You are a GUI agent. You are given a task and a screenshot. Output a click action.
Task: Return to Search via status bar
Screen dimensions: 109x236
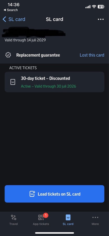point(10,10)
